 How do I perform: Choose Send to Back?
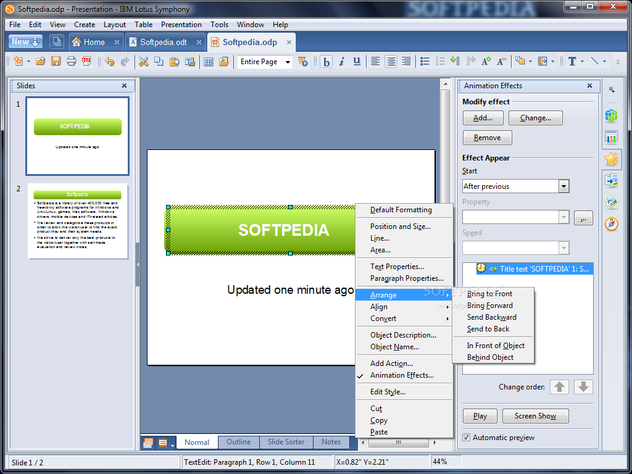(x=493, y=329)
